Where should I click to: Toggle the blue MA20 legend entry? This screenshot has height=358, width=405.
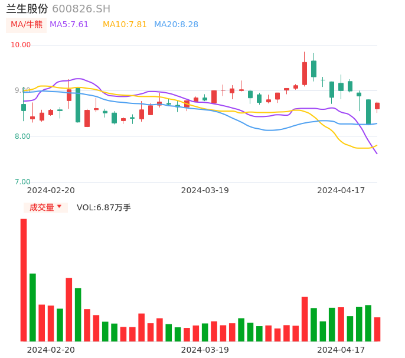click(x=176, y=25)
